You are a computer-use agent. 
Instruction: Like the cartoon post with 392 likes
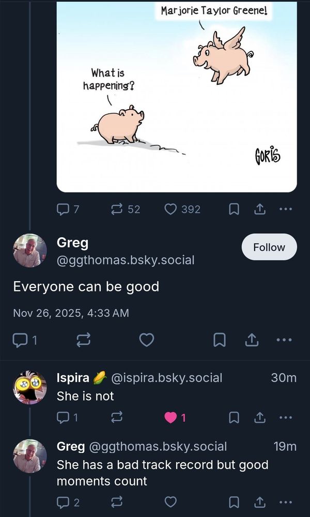tap(182, 209)
